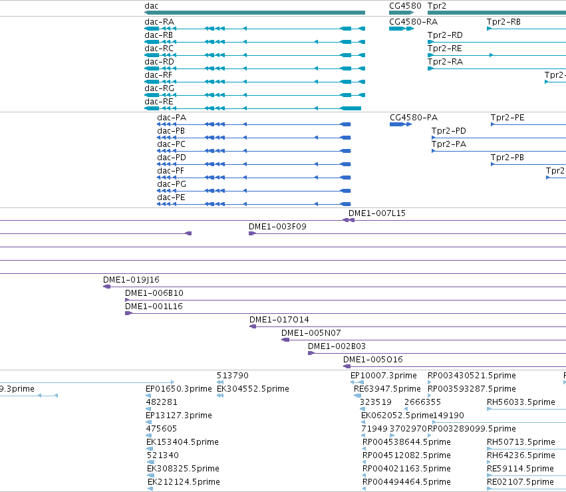
Task: Click EST RP003289099.5prime
Action: 472,430
